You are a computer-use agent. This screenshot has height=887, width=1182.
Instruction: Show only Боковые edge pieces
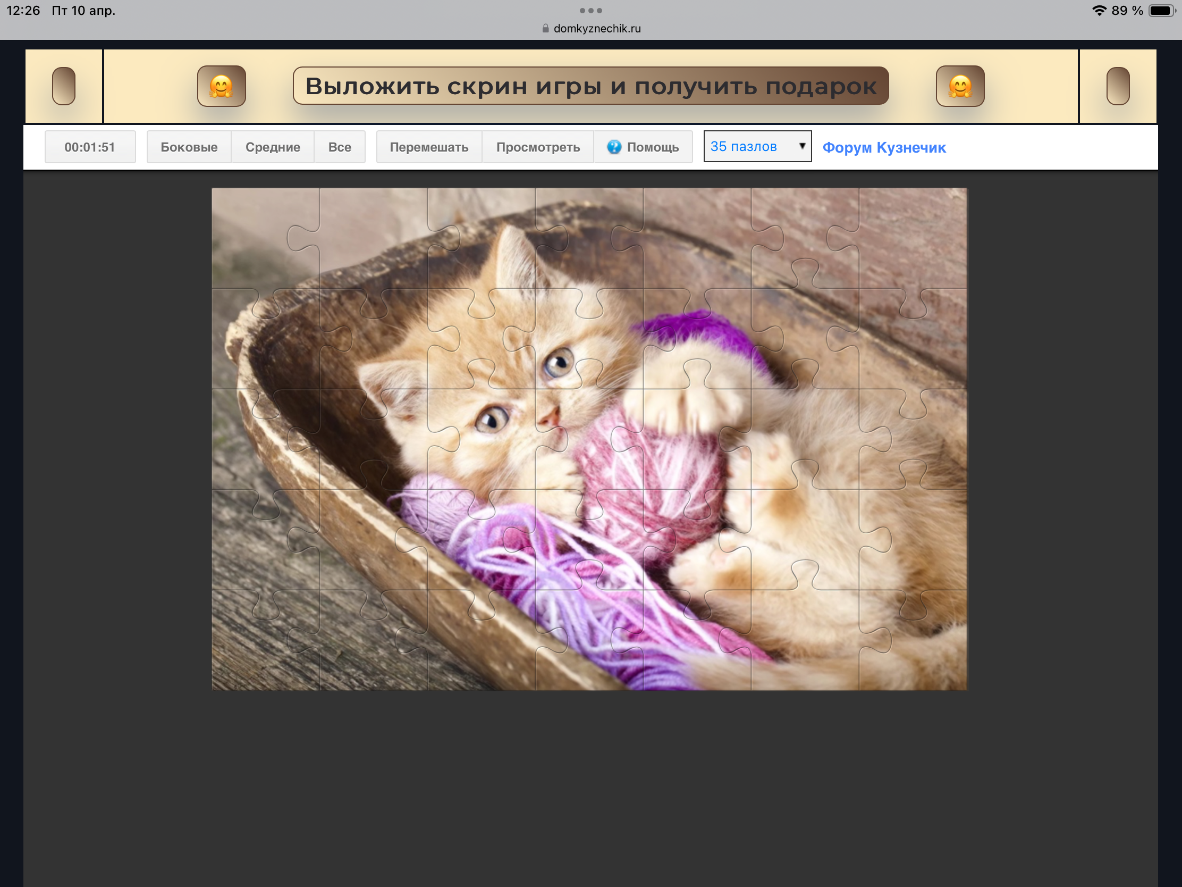pos(189,147)
